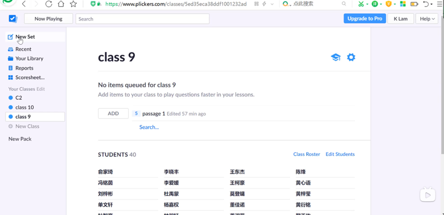Click the Your Library folder icon
444x215 pixels.
coord(11,59)
